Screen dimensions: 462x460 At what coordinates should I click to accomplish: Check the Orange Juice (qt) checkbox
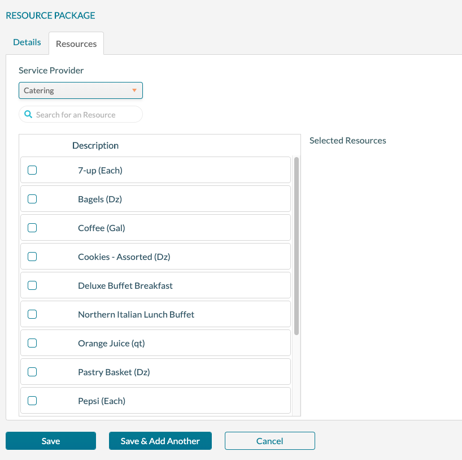(x=32, y=342)
